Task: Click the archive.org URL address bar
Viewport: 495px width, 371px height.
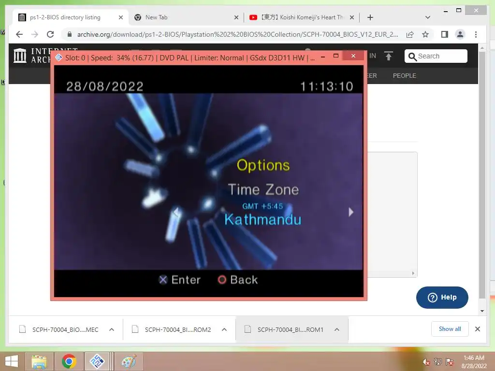Action: (237, 34)
